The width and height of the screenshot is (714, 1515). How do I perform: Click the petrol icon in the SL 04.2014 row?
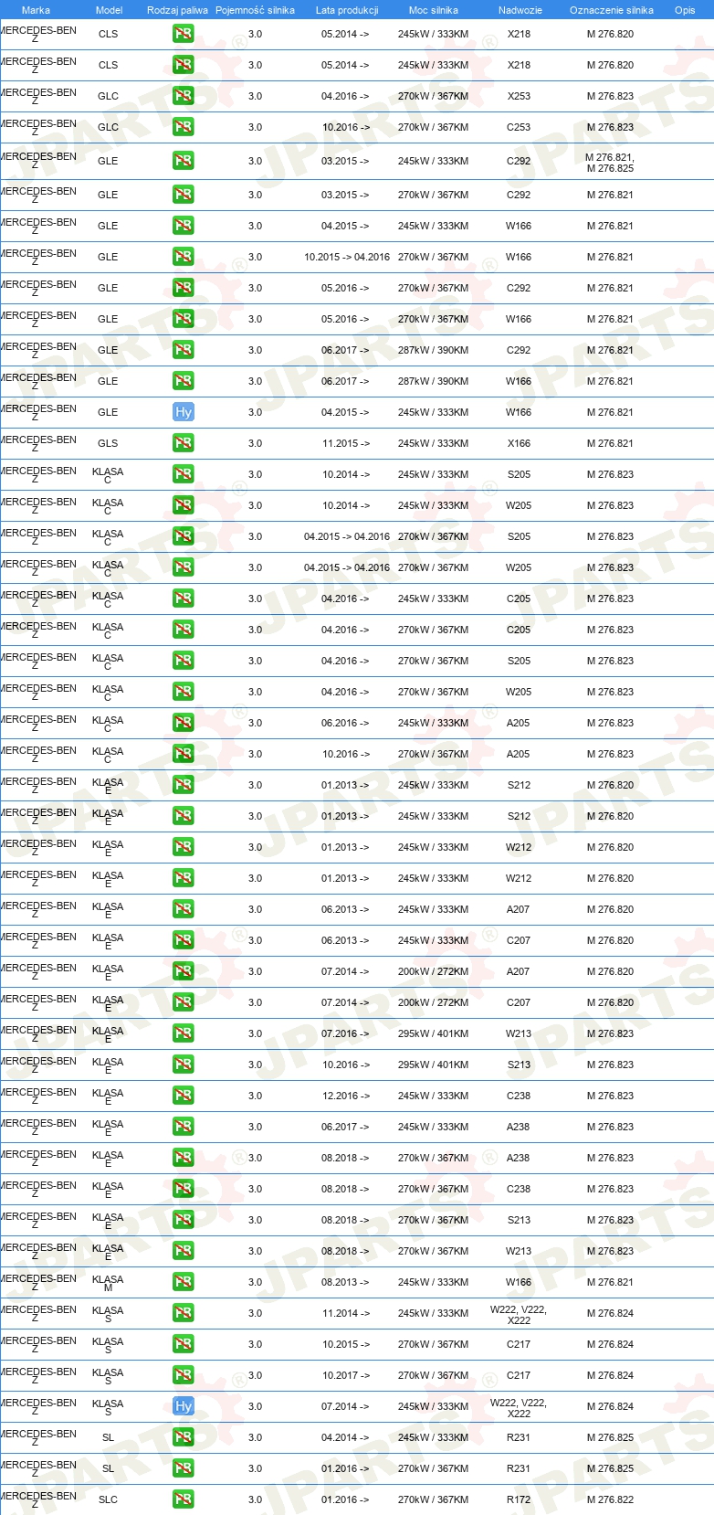[184, 1437]
